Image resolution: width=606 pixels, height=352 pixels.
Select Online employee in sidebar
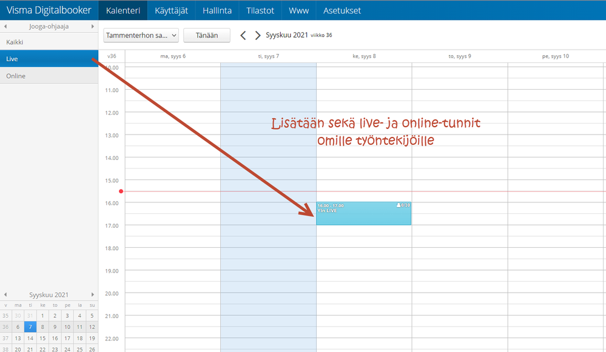(x=49, y=76)
